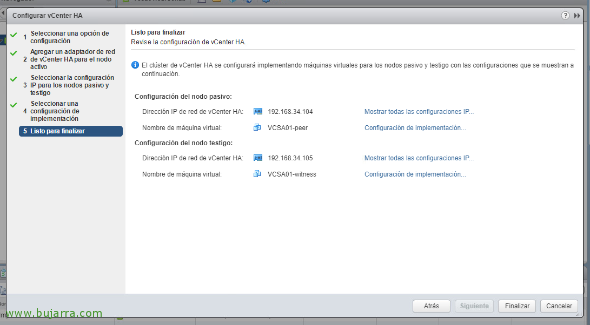Click the virtual machine icon beside VCSA01-witness
The width and height of the screenshot is (590, 325).
257,174
